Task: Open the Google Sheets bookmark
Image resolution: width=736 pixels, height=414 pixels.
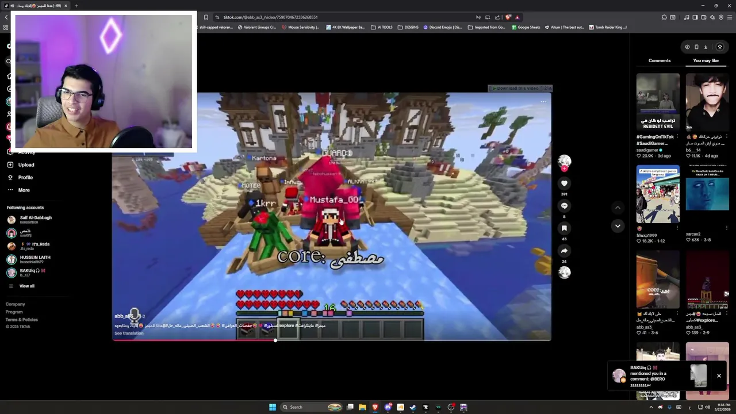Action: (x=526, y=27)
